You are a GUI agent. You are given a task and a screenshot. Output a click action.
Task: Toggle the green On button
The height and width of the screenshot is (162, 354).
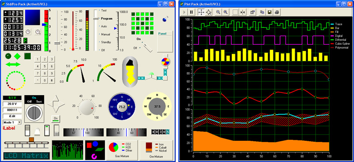[x=56, y=118]
